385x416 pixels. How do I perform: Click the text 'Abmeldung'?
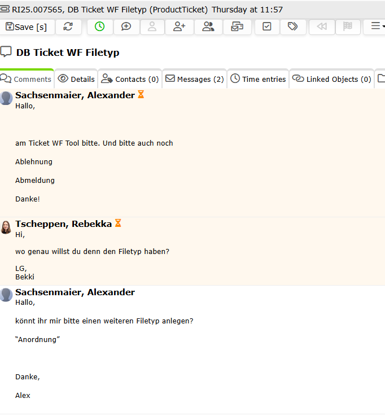tap(35, 181)
